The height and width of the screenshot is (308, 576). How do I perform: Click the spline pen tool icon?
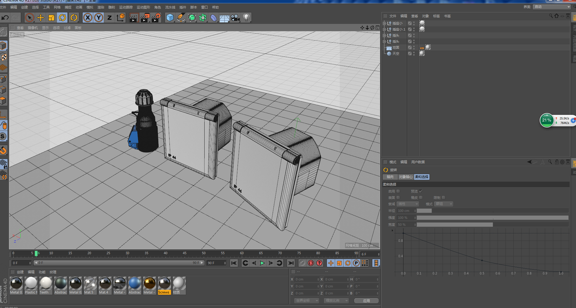click(181, 18)
